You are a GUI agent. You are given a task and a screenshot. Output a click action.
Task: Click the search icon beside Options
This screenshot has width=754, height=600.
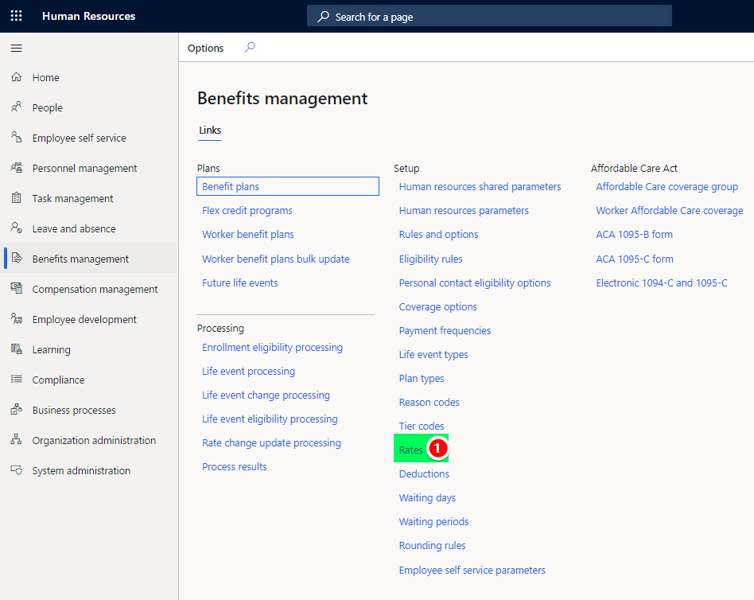(250, 48)
